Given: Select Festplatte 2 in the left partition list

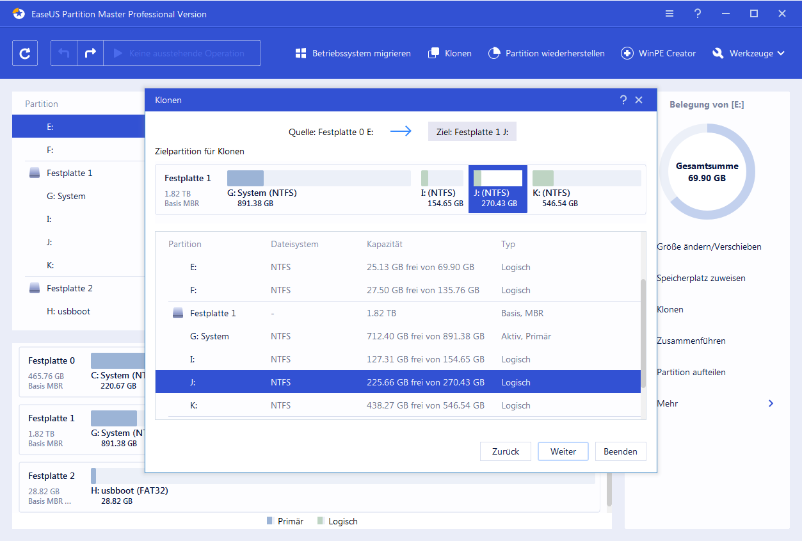Looking at the screenshot, I should tap(79, 288).
